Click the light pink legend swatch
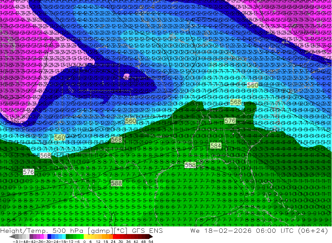 coord(45,237)
